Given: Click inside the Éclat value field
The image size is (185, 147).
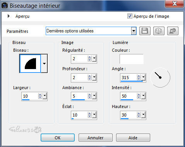Looking at the screenshot, I should point(79,115).
